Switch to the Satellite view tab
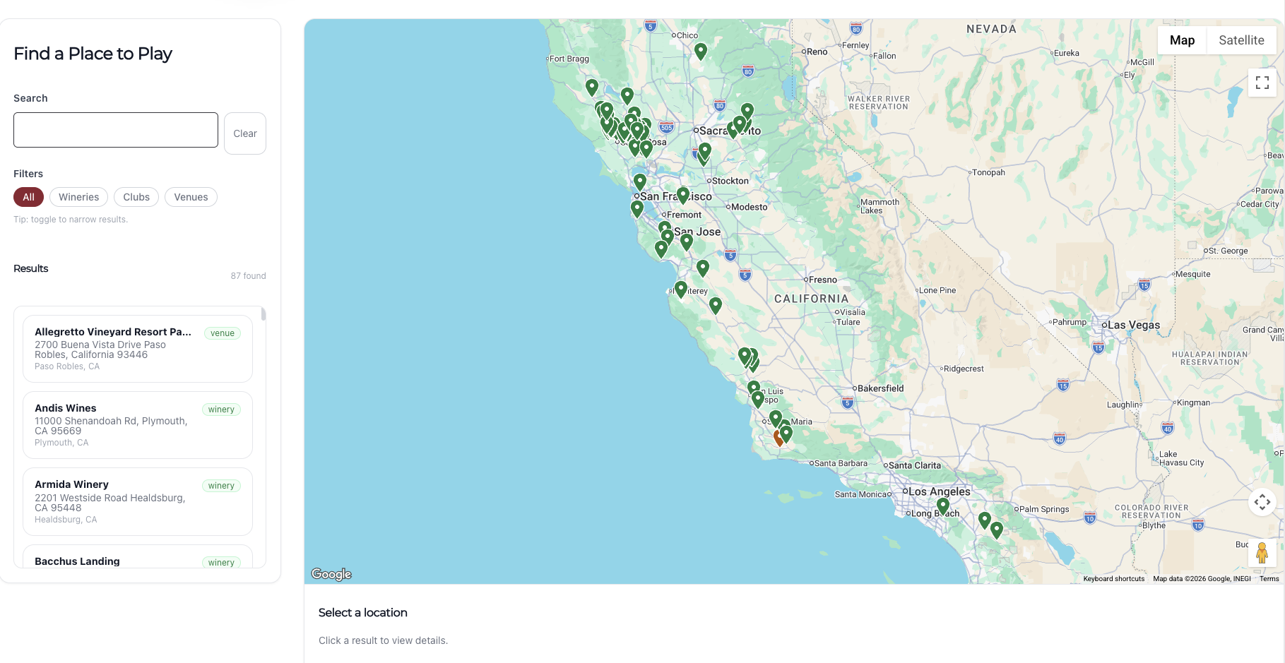The height and width of the screenshot is (663, 1285). 1241,40
